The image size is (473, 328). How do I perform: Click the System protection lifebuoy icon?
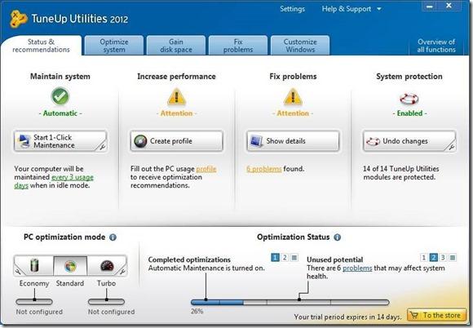coord(409,99)
